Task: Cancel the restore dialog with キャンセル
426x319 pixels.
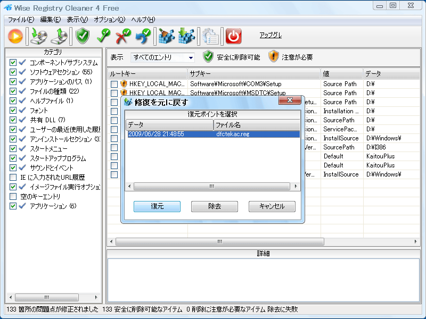Action: 272,206
